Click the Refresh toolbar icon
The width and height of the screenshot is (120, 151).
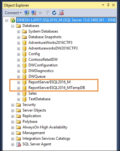(54, 13)
